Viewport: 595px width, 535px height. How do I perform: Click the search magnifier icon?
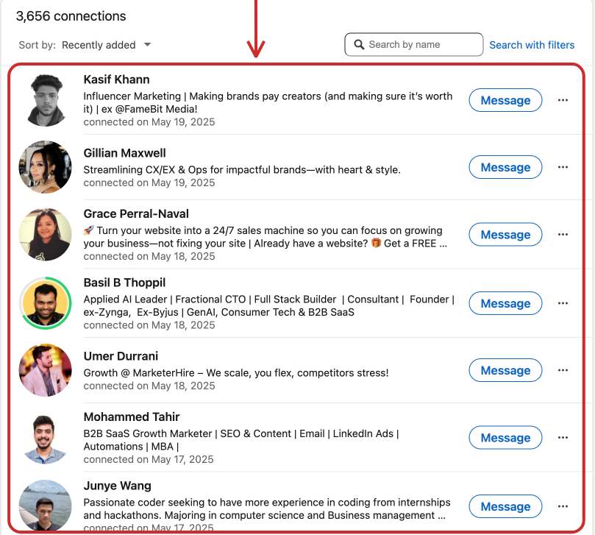360,44
